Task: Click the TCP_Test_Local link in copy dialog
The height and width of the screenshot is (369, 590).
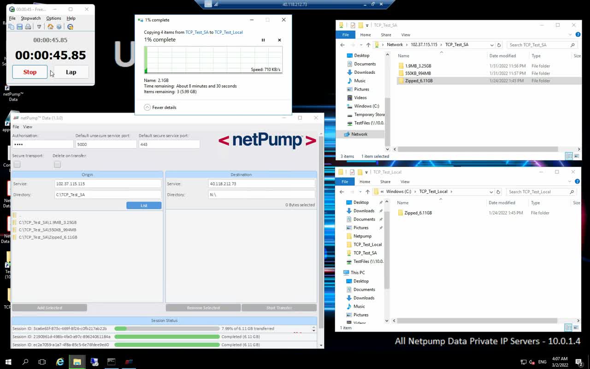Action: pos(229,32)
